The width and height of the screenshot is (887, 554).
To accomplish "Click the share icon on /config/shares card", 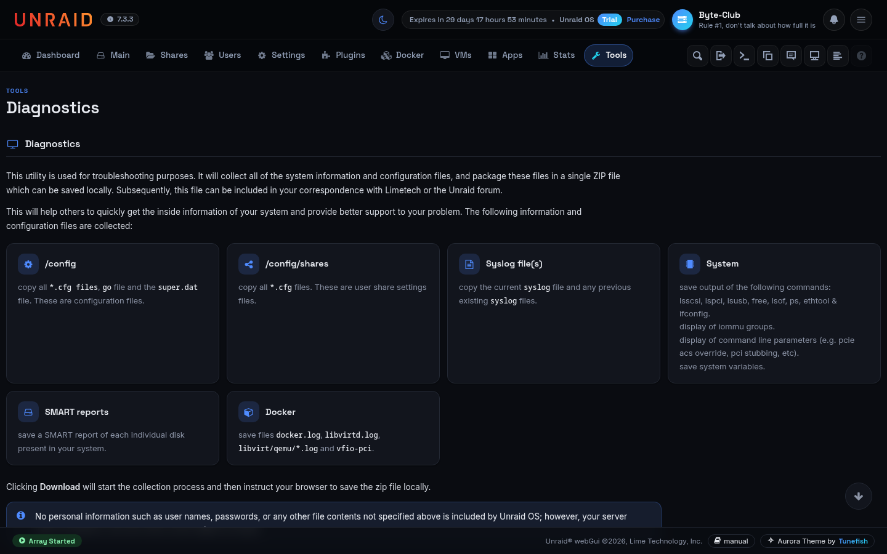I will coord(249,264).
